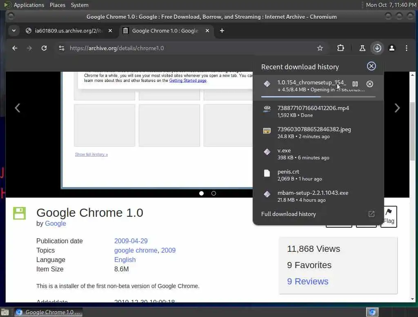Close the ia601809.us.archive.org tab

[x=110, y=31]
